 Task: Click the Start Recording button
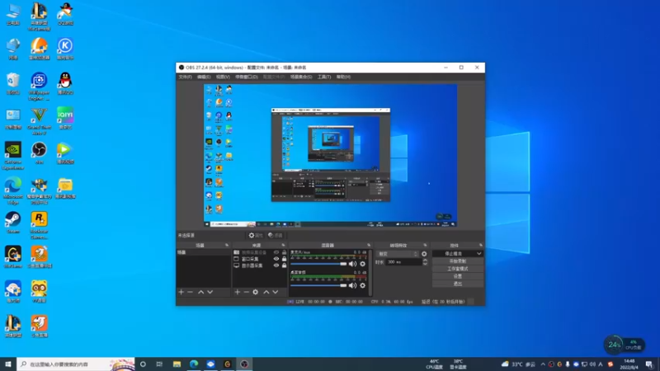[458, 261]
